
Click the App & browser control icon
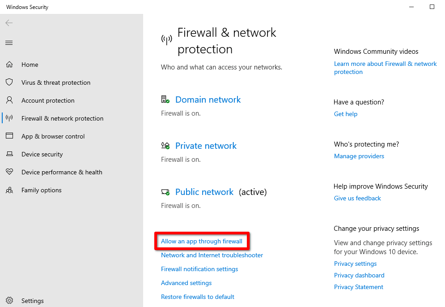click(x=9, y=136)
